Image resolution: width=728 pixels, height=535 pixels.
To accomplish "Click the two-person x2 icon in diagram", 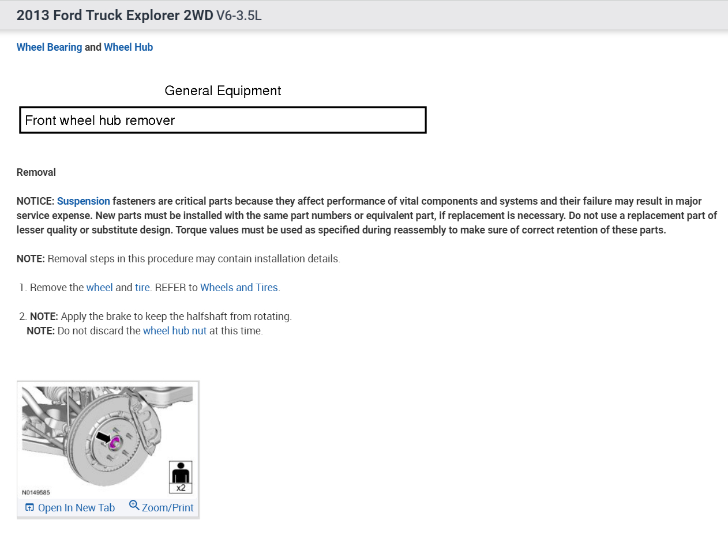I will tap(181, 477).
